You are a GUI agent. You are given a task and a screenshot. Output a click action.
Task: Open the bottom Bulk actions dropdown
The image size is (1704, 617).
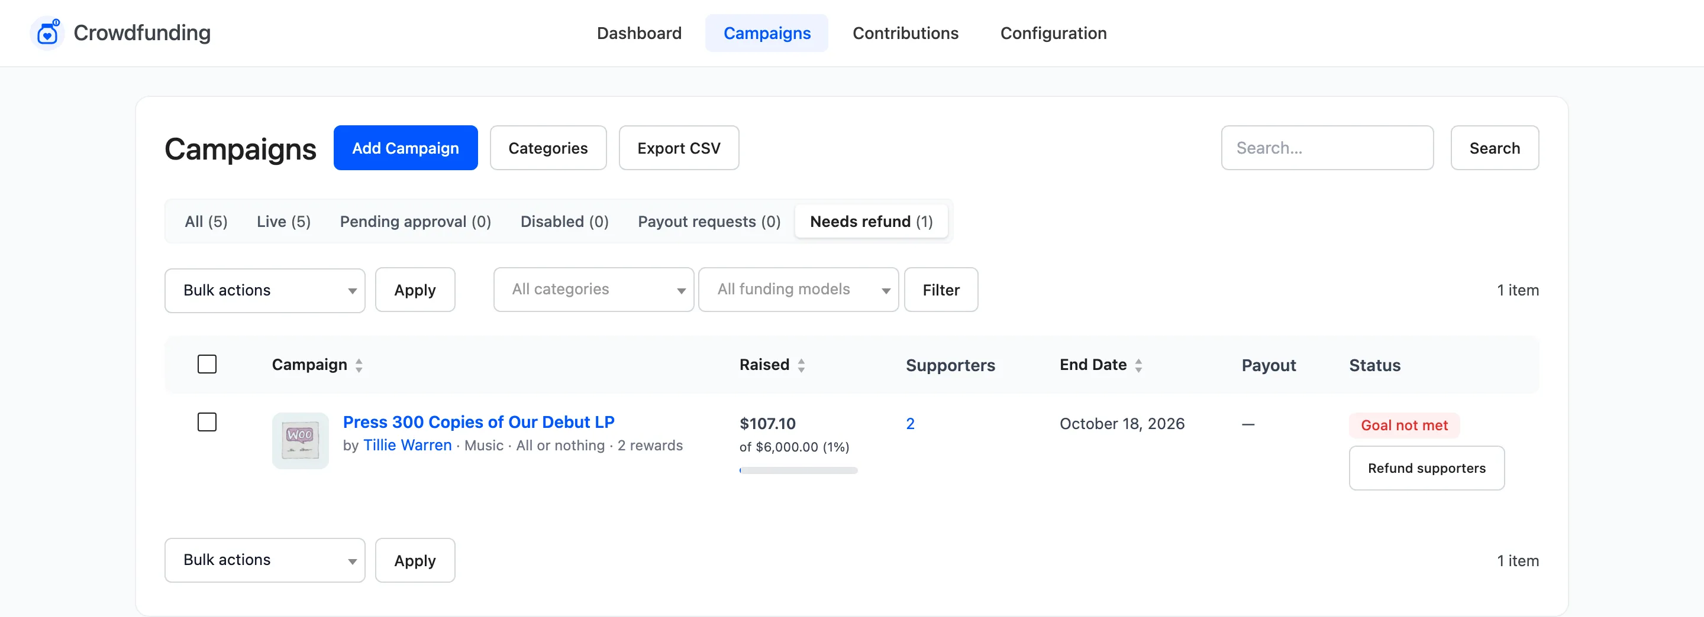(x=264, y=560)
